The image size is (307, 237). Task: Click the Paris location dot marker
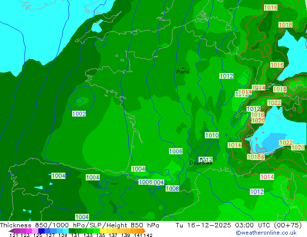(x=183, y=68)
